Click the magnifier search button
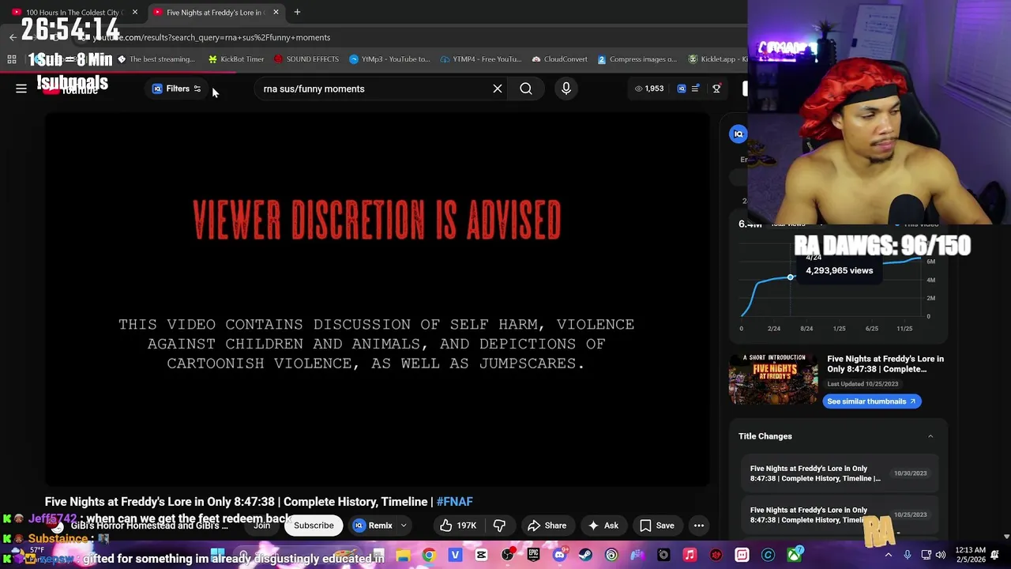This screenshot has width=1011, height=569. pos(526,89)
